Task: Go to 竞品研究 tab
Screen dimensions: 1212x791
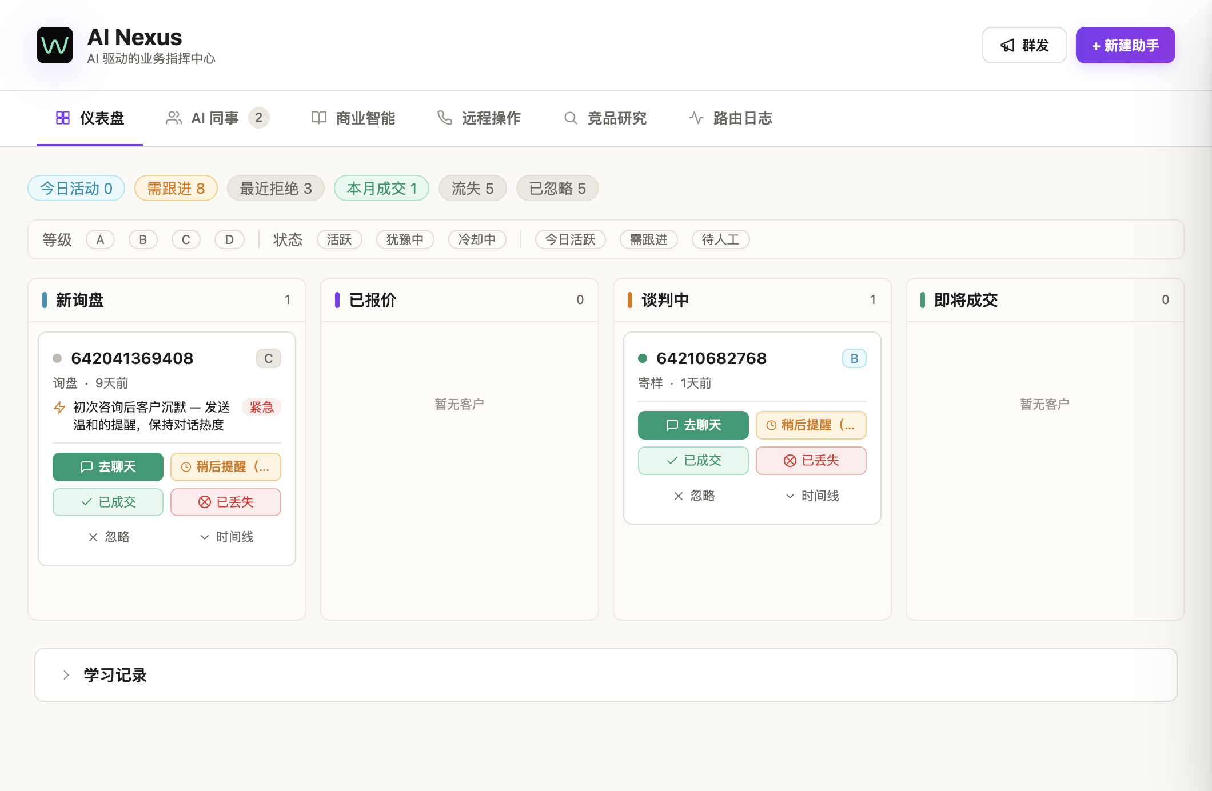Action: [605, 118]
